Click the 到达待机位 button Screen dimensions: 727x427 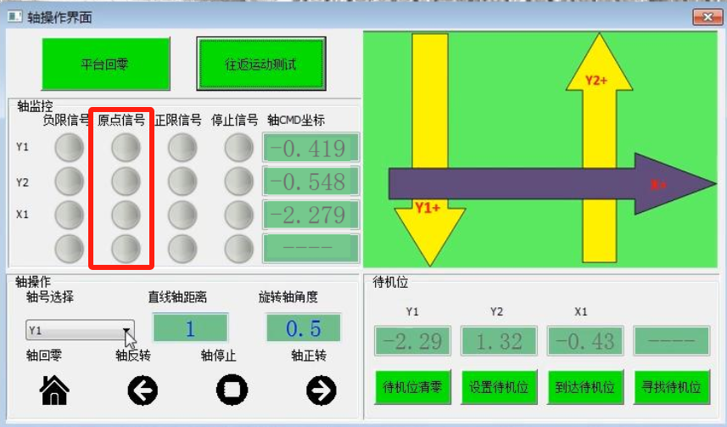(586, 388)
